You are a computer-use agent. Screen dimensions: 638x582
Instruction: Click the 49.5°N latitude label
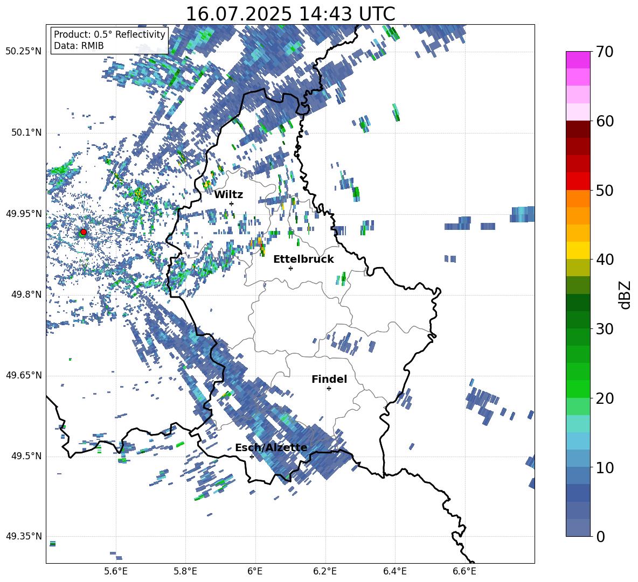point(27,456)
